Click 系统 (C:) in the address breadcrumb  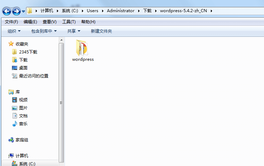pyautogui.click(x=70, y=11)
